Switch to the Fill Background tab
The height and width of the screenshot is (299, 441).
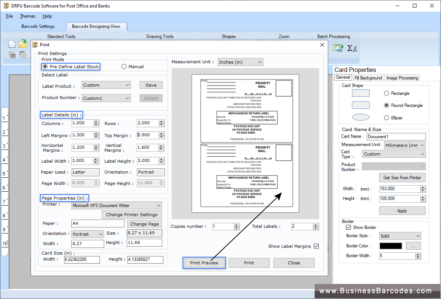(x=368, y=78)
